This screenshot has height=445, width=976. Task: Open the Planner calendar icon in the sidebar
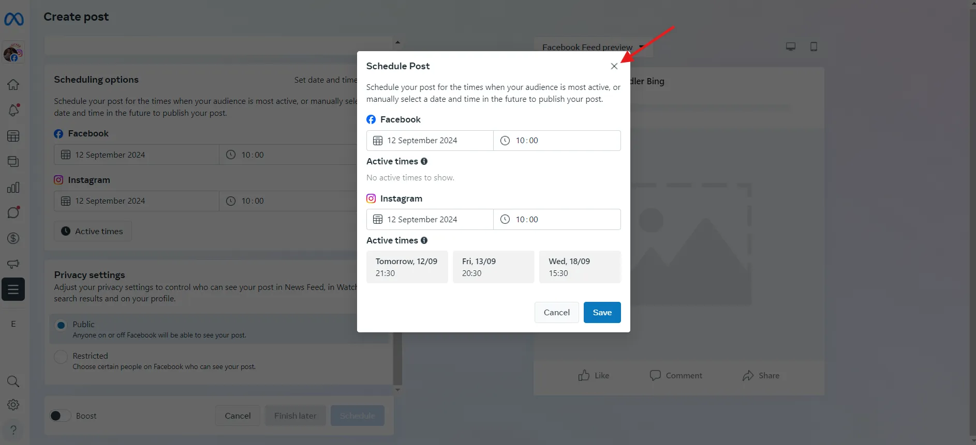click(13, 136)
